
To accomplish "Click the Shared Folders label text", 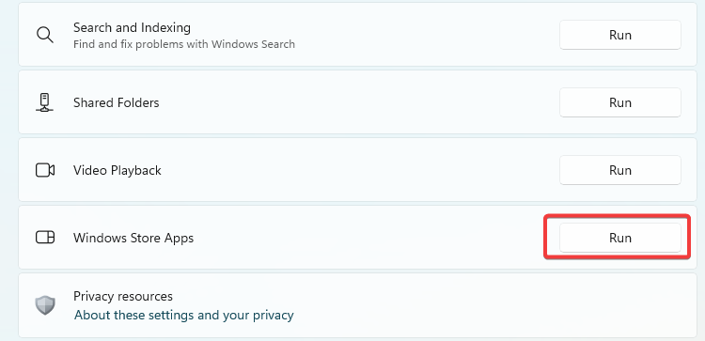I will tap(116, 102).
